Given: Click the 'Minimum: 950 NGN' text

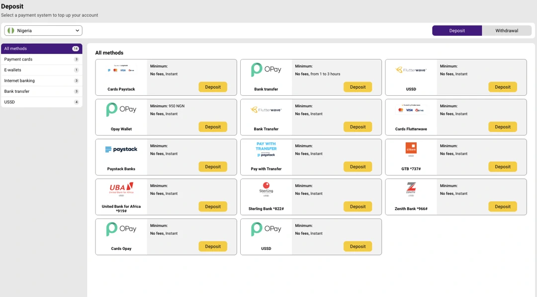Looking at the screenshot, I should [167, 106].
